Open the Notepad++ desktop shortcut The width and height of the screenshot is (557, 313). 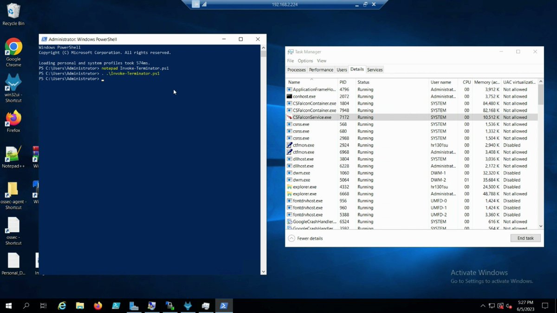tap(13, 158)
